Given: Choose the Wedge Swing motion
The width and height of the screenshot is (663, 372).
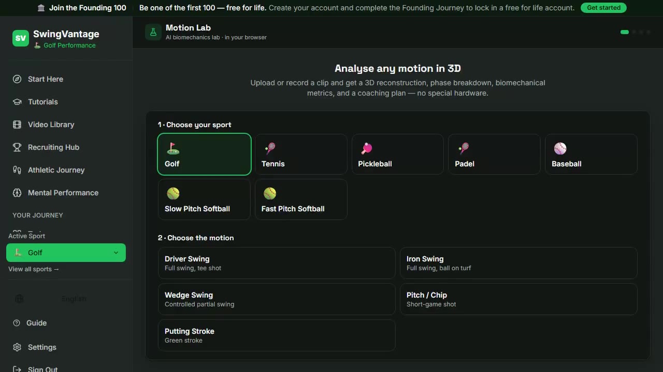Looking at the screenshot, I should (277, 299).
